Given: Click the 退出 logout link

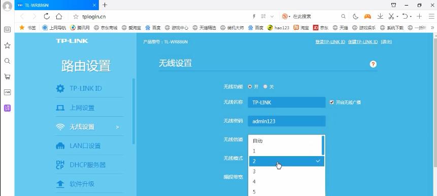Looking at the screenshot, I should 386,42.
